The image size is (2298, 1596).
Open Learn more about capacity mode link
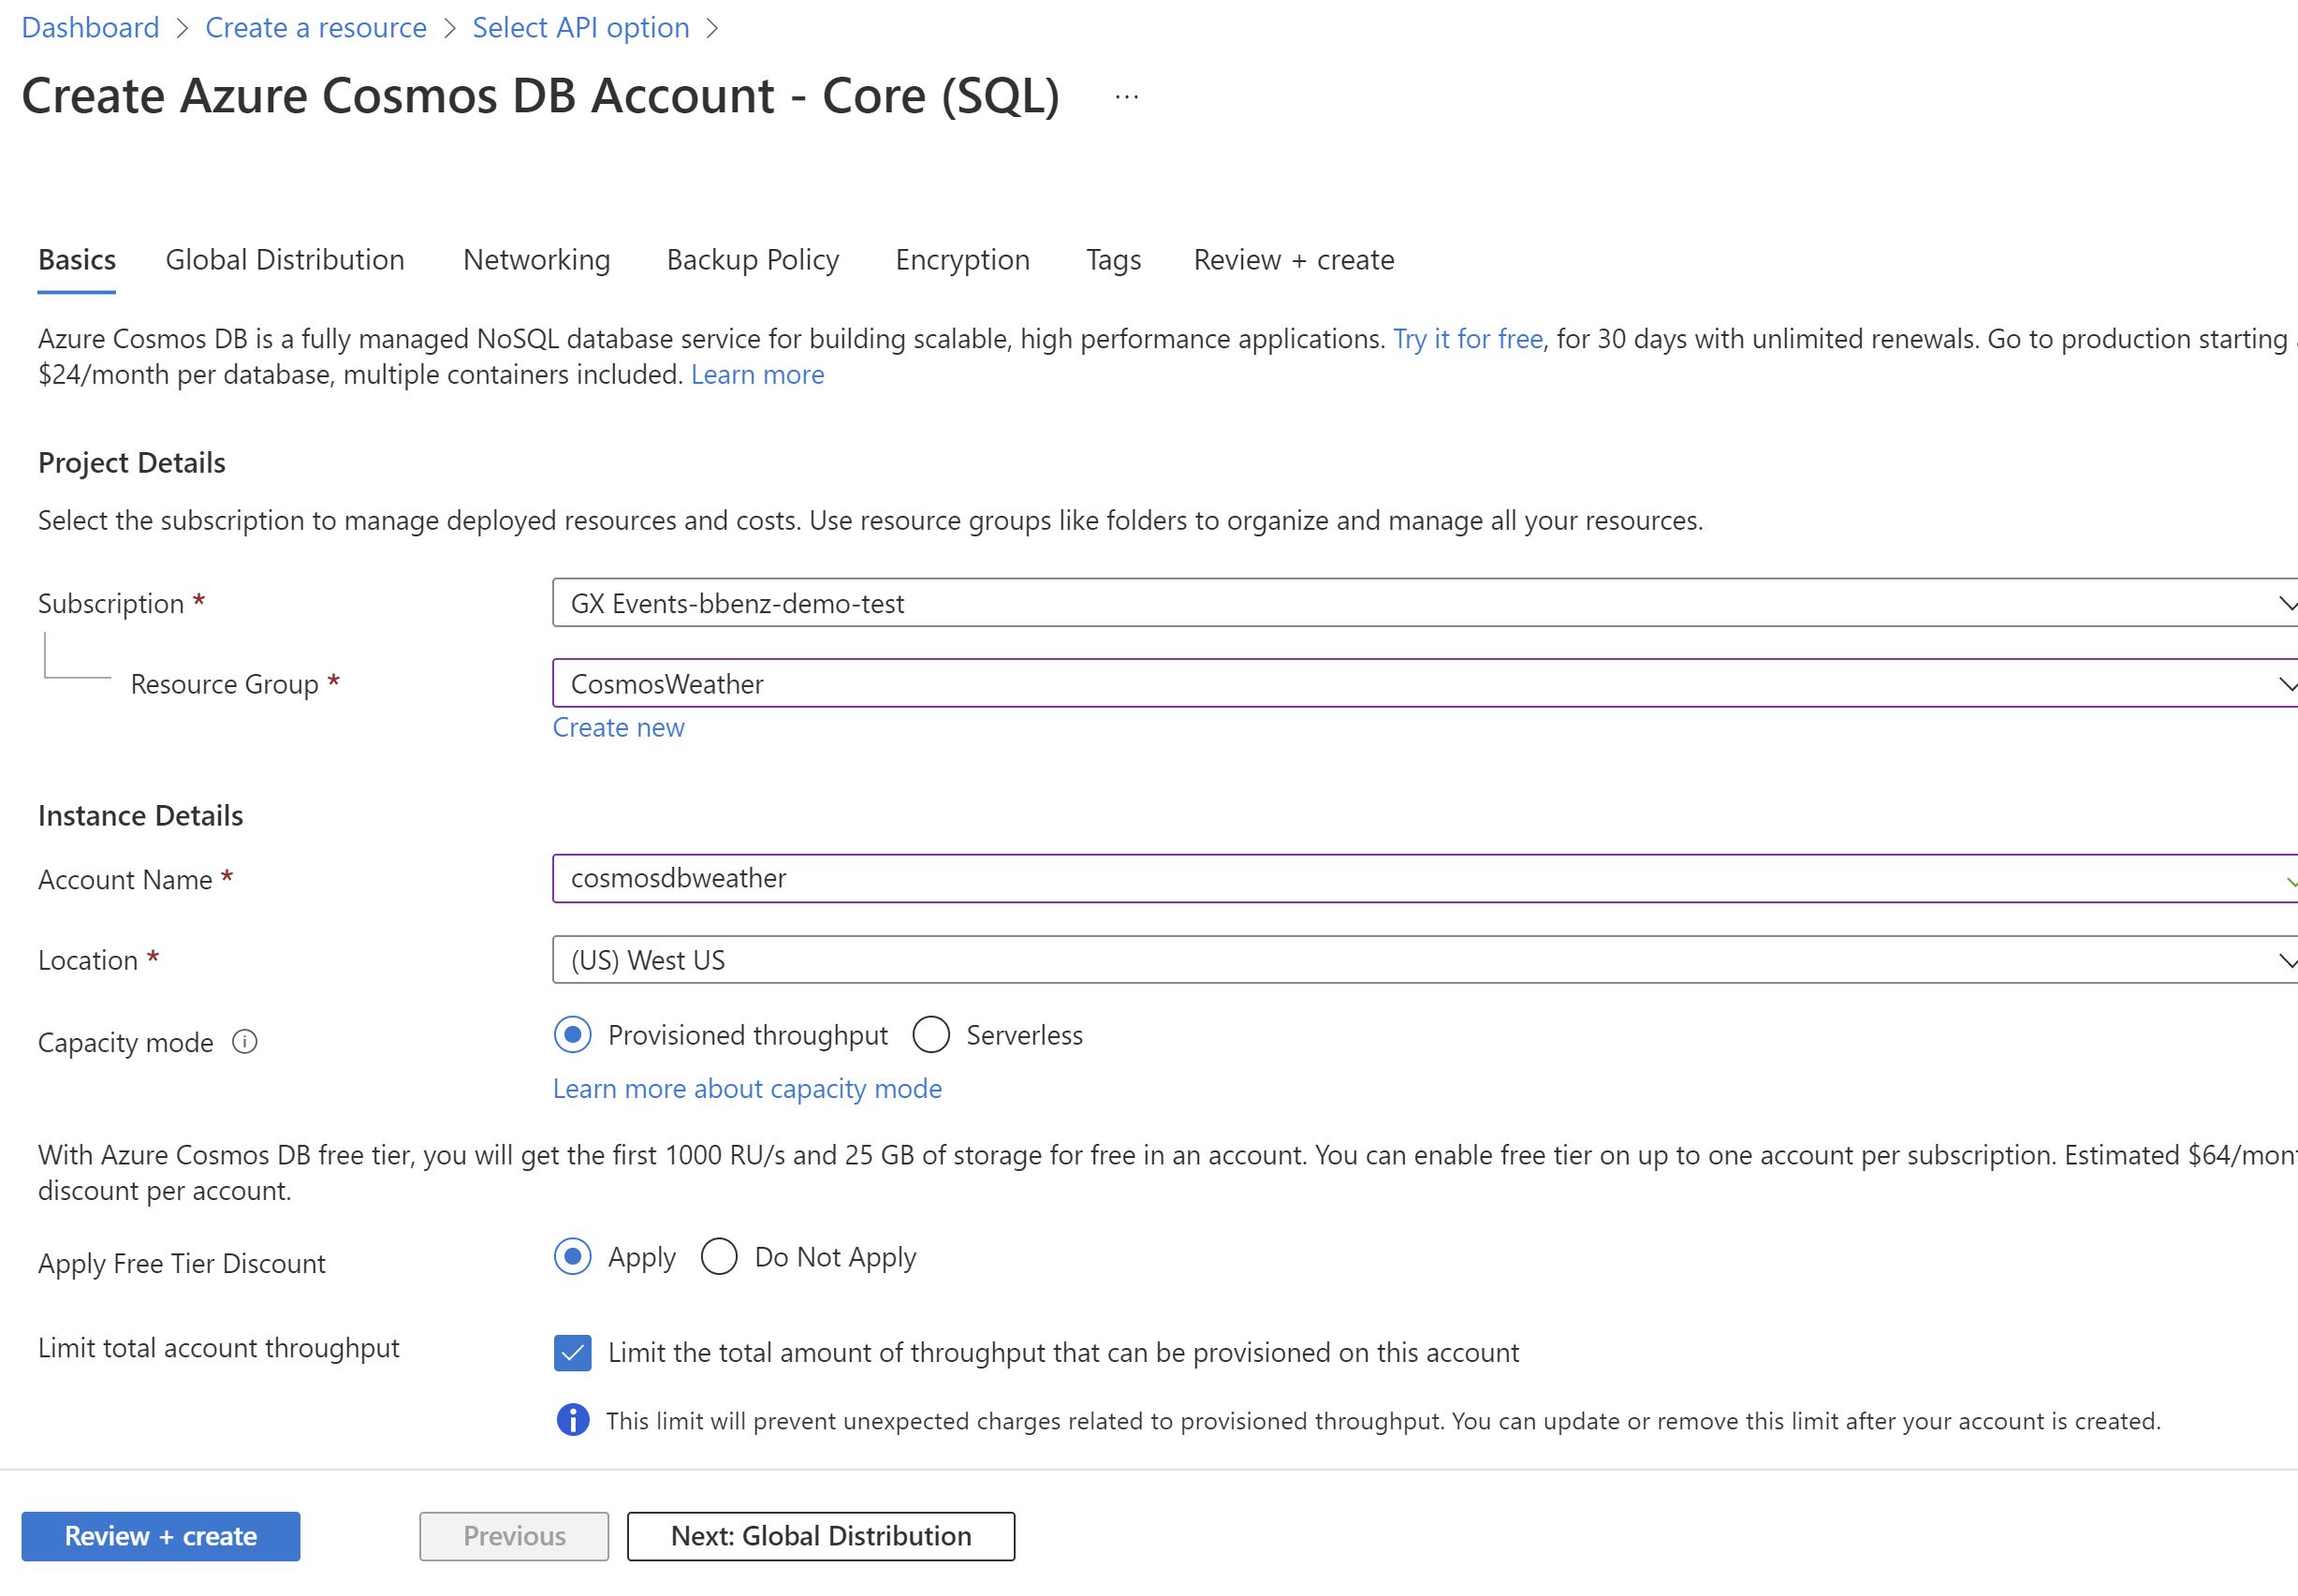748,1089
